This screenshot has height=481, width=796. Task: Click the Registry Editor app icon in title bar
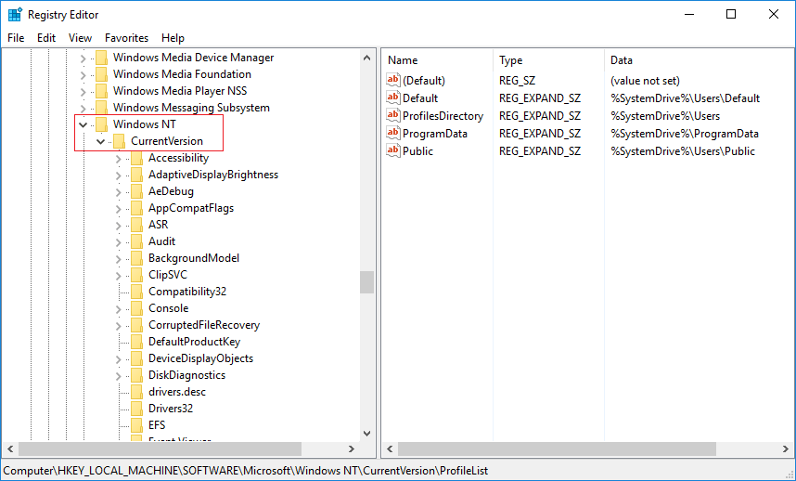click(15, 15)
